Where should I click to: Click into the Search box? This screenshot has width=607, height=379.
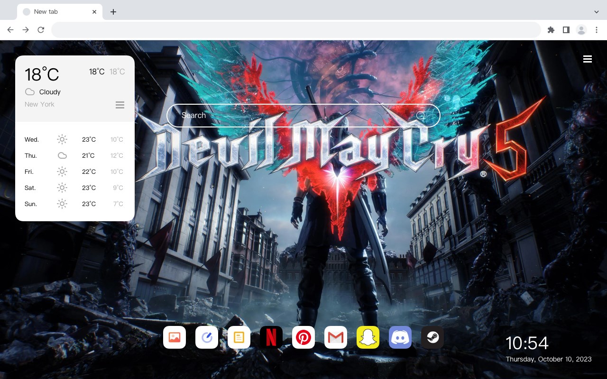303,116
